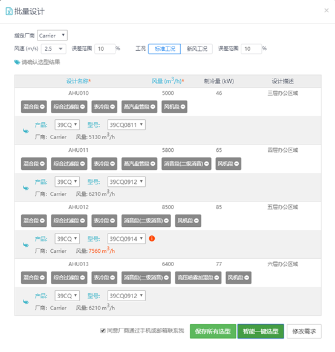Remove 风机段 from AHU012
Screen dimensions: 335x352
(197, 221)
